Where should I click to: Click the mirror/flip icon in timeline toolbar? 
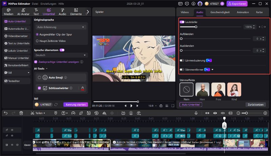104,113
